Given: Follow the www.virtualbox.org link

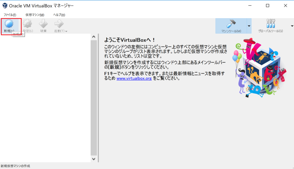Looking at the screenshot, I should click(x=134, y=78).
